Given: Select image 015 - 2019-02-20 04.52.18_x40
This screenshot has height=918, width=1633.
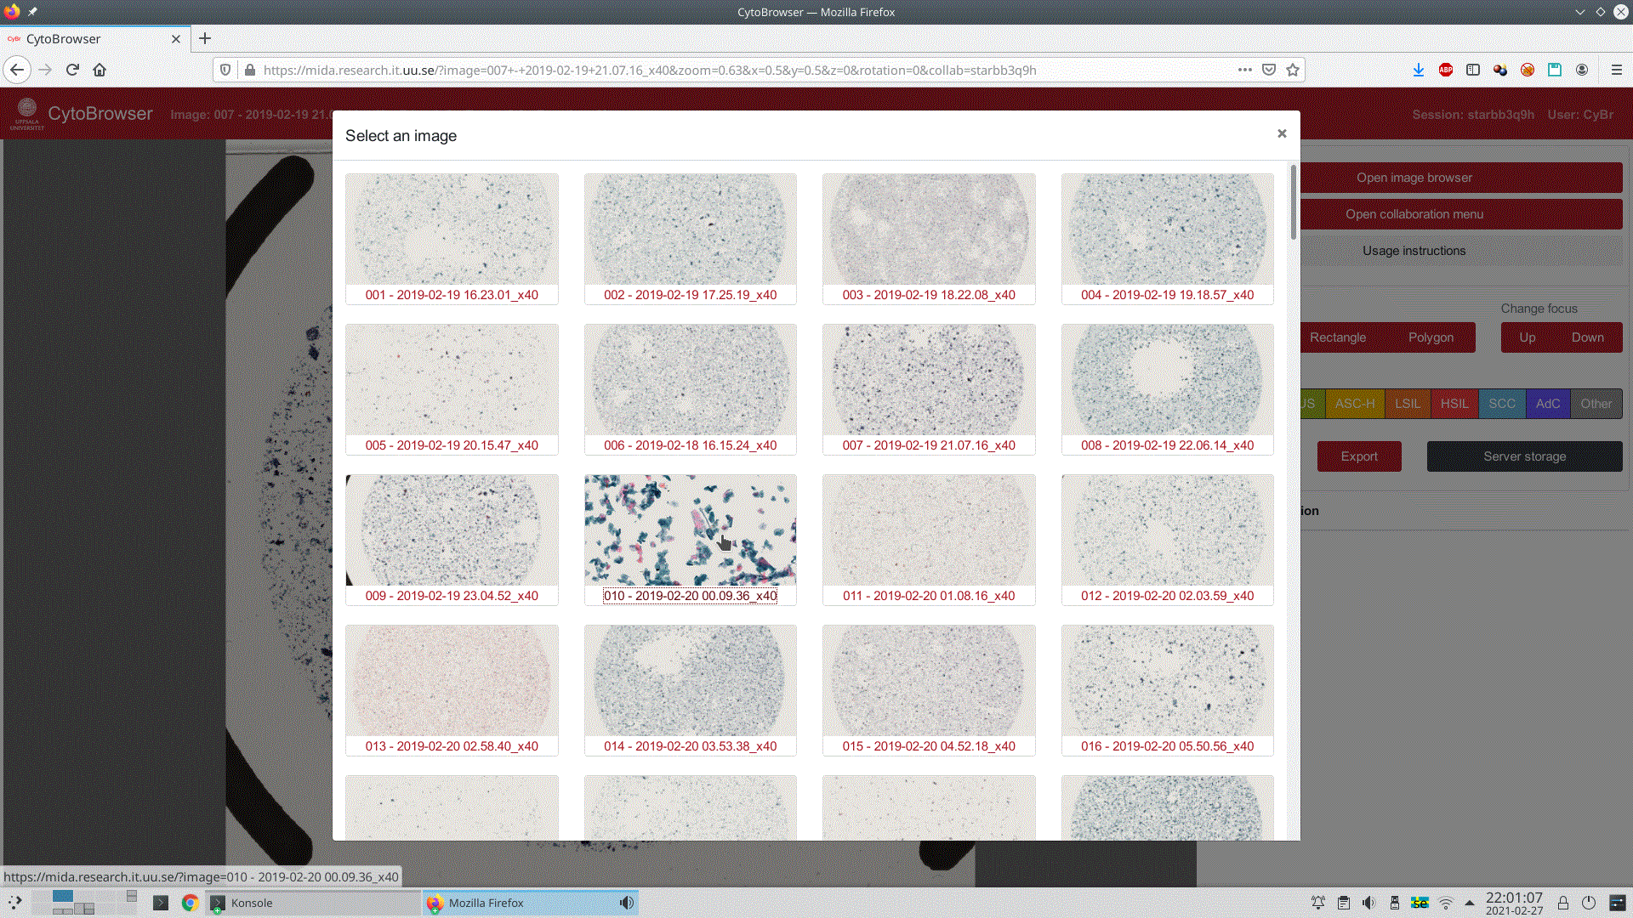Looking at the screenshot, I should click(x=929, y=690).
